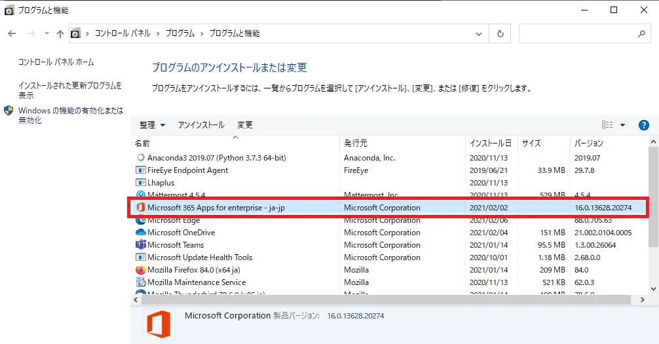Click the Lhaplus program icon
The width and height of the screenshot is (659, 344).
coord(140,183)
